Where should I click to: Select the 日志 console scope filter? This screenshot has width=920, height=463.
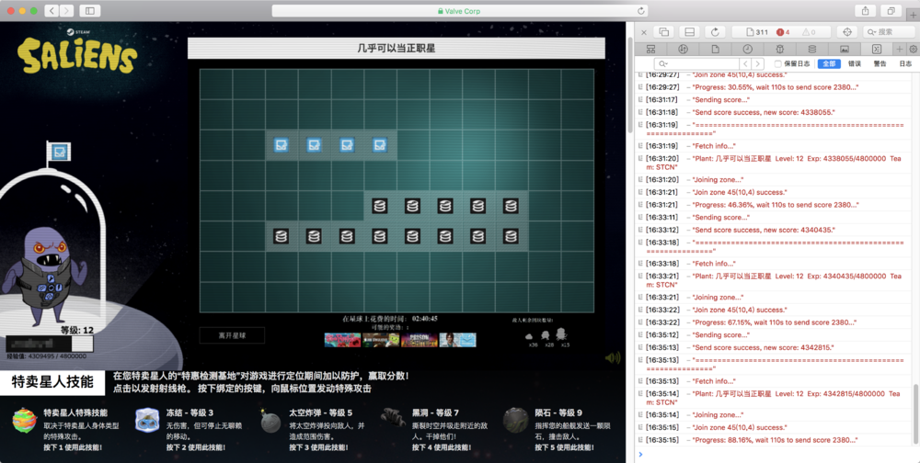[x=905, y=64]
